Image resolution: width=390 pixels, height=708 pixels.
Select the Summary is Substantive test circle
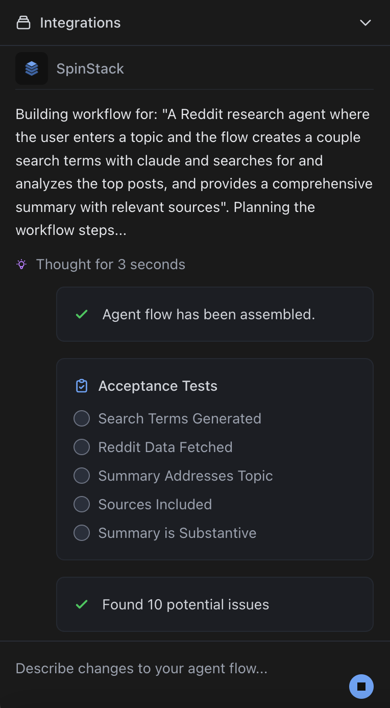point(81,533)
